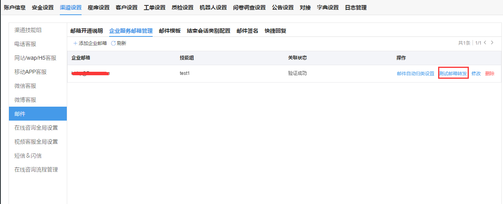503x204 pixels.
Task: Switch to 邮件模板 tab
Action: point(170,31)
